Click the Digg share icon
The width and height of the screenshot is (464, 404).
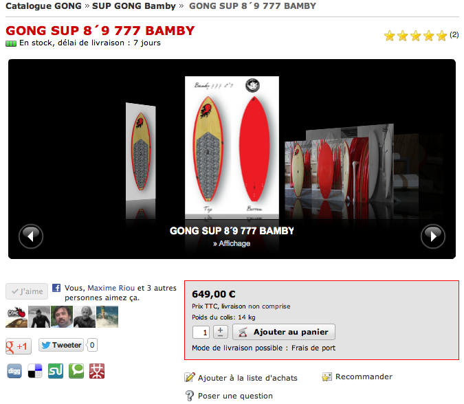pyautogui.click(x=14, y=371)
